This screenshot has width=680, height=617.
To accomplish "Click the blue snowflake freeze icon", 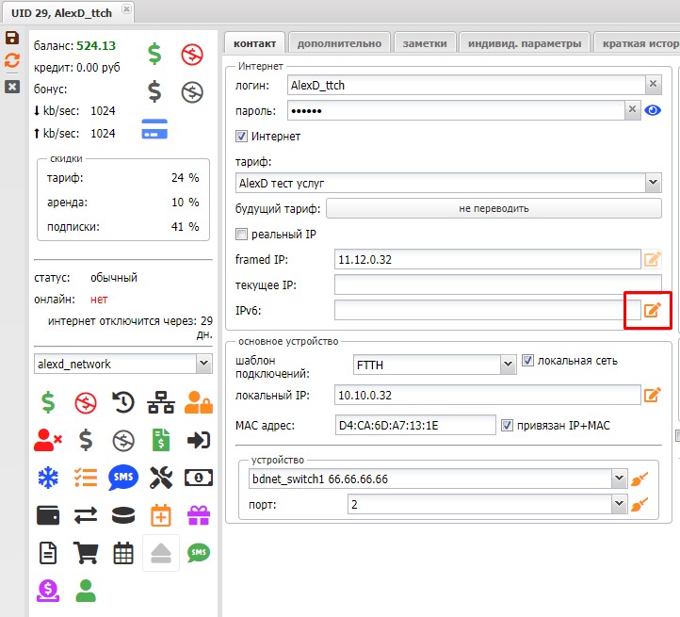I will pos(47,478).
